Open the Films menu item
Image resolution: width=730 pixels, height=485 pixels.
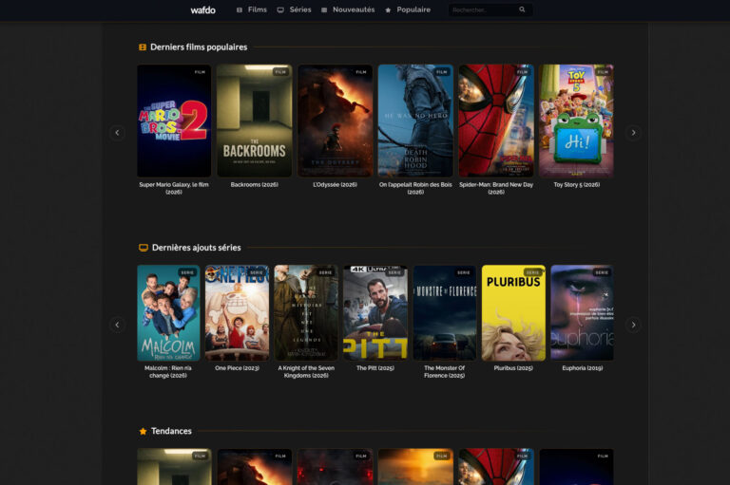pos(257,9)
